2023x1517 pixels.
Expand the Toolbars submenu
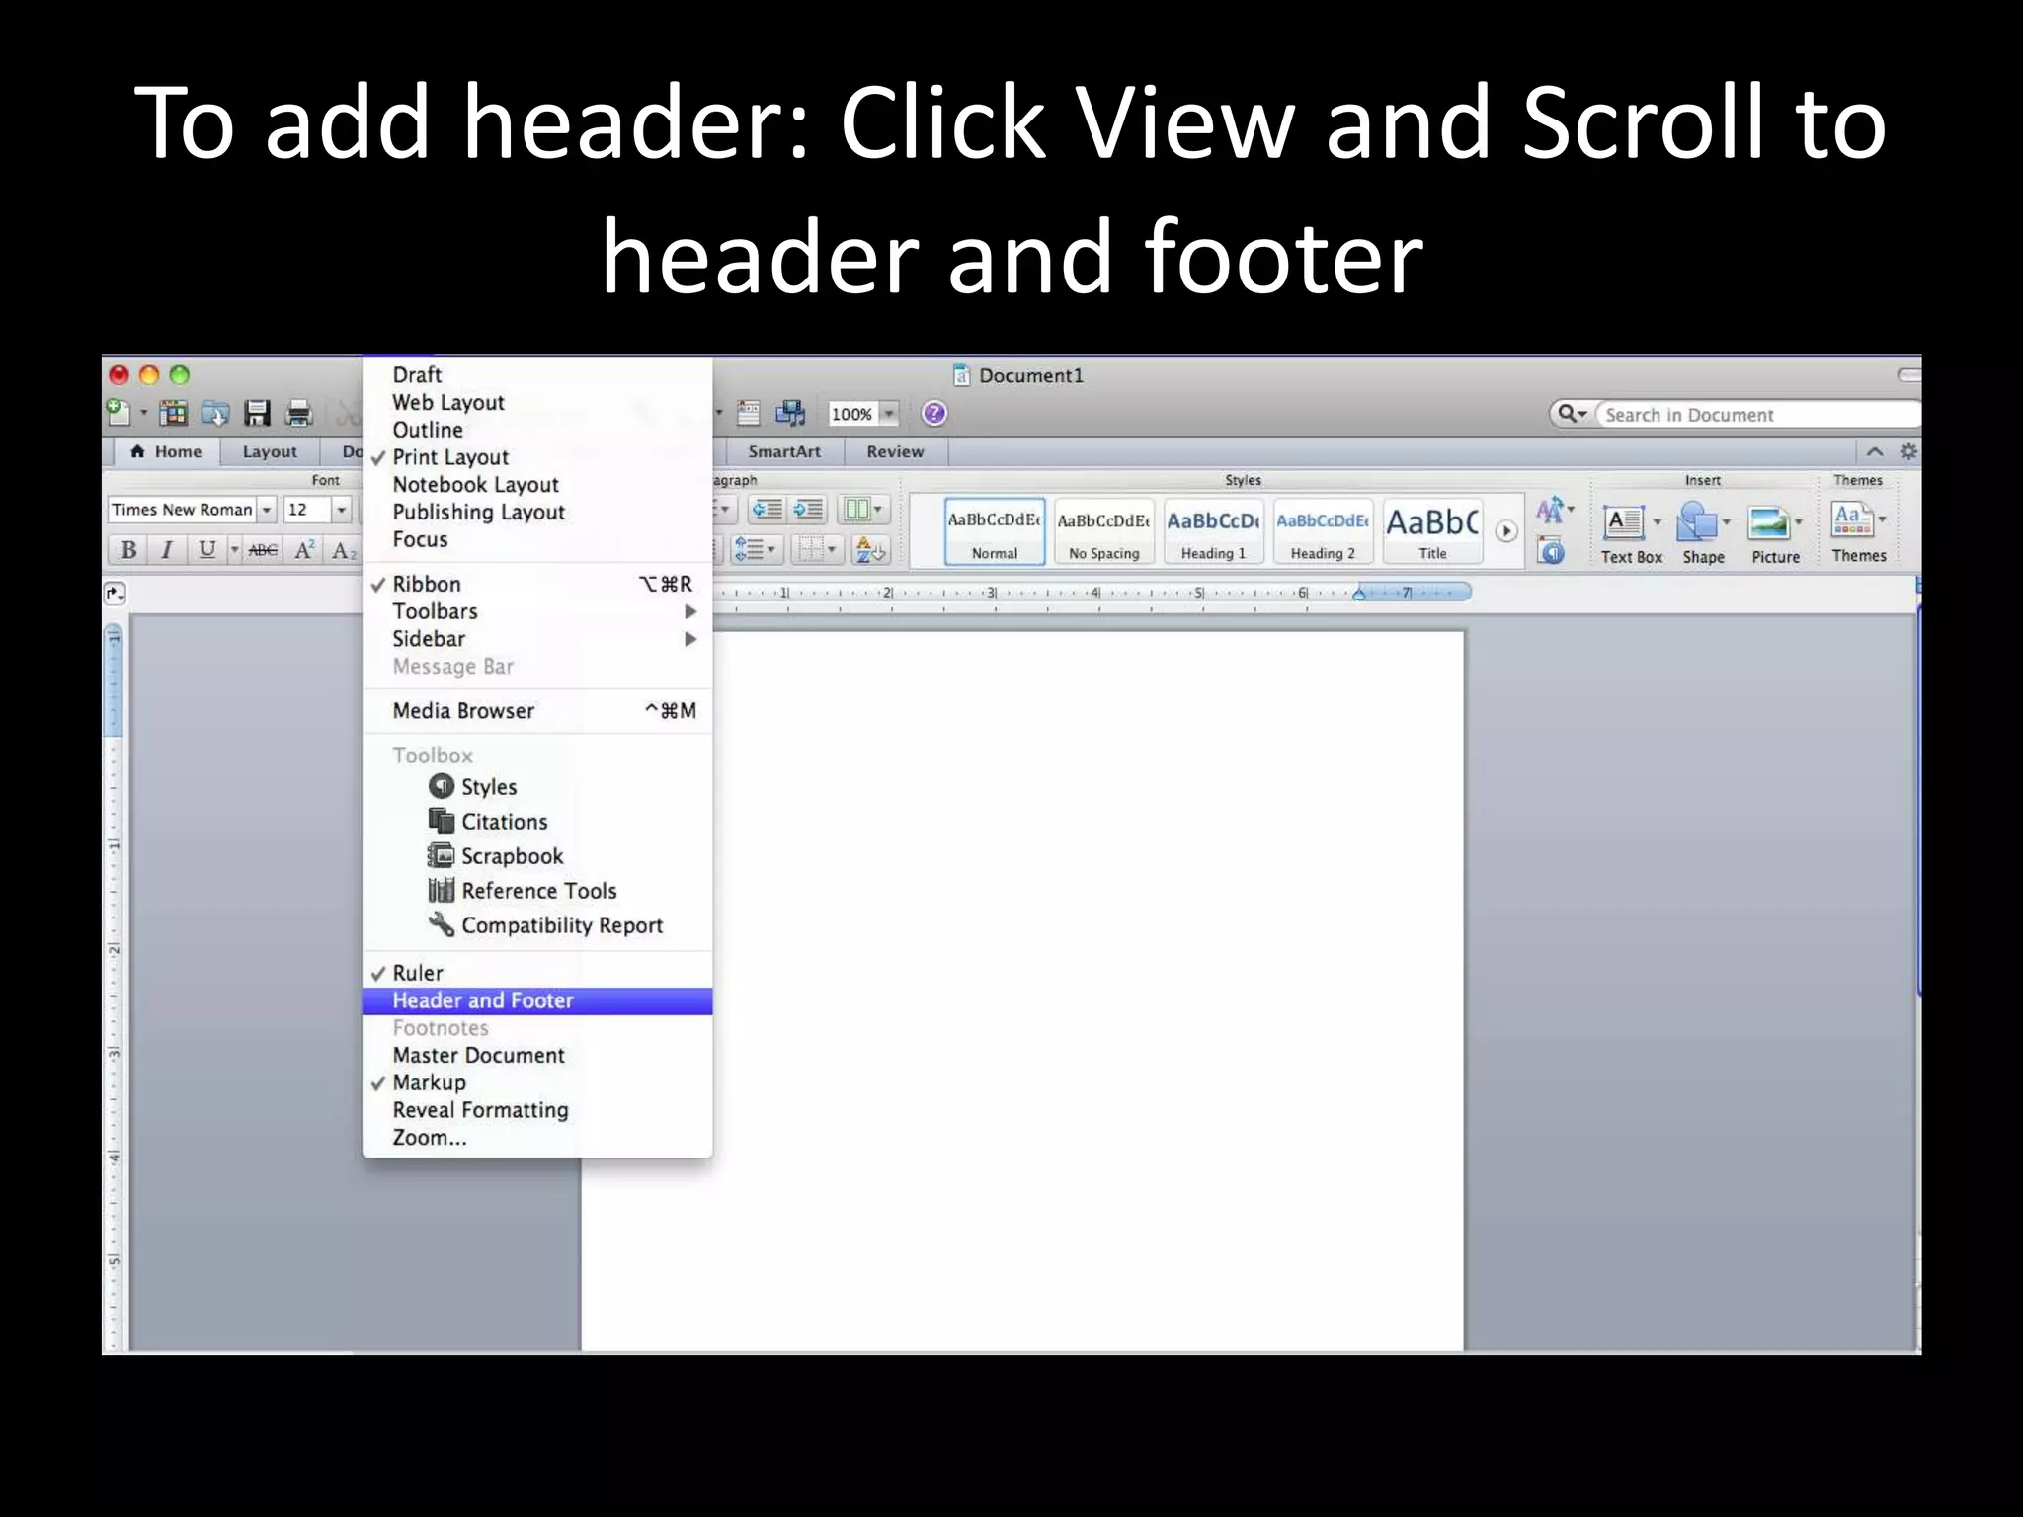click(x=537, y=611)
